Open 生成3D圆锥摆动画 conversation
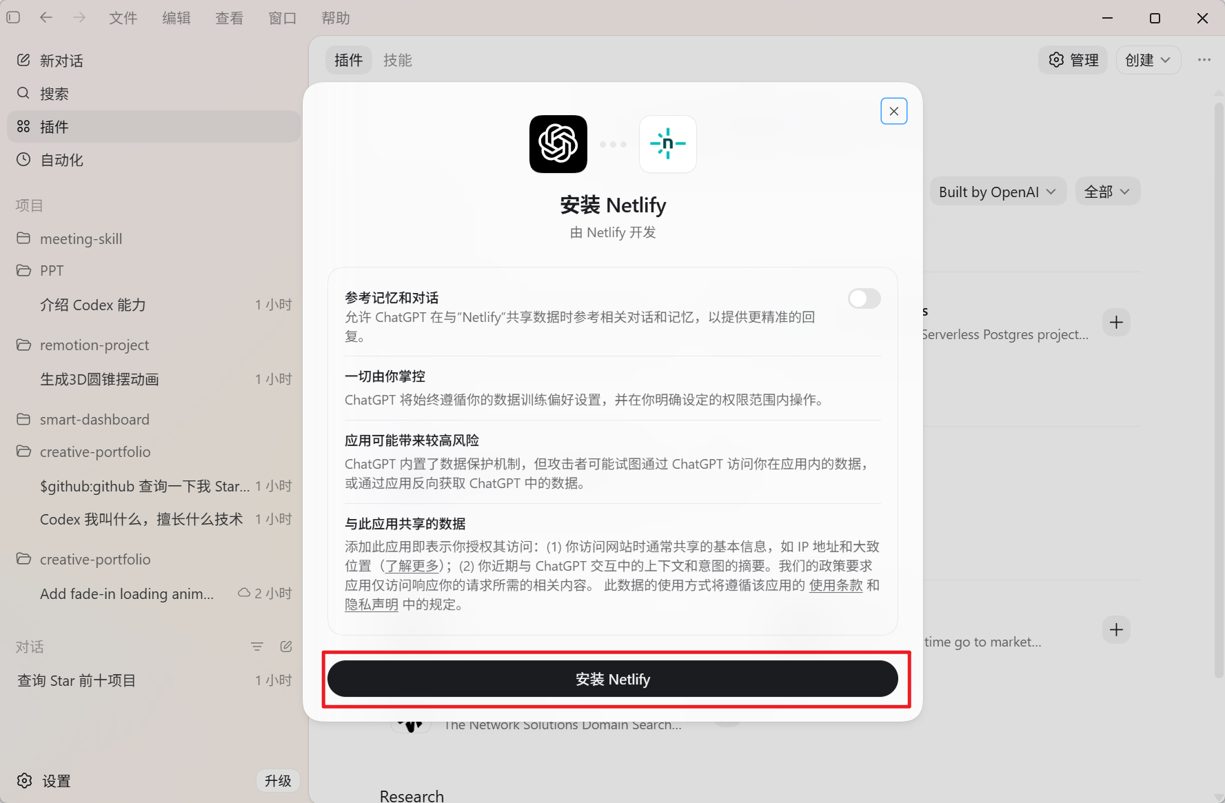Screen dimensions: 1225x803 154,379
